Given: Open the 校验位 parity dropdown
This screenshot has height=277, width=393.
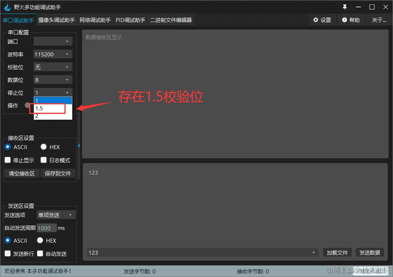Looking at the screenshot, I should 52,67.
